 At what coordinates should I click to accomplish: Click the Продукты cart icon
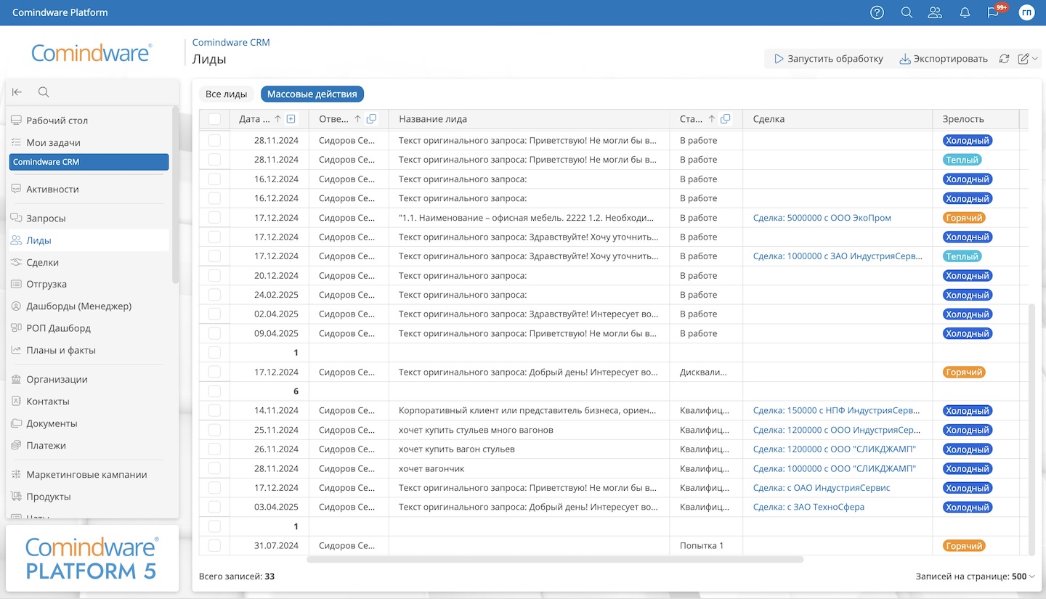16,497
